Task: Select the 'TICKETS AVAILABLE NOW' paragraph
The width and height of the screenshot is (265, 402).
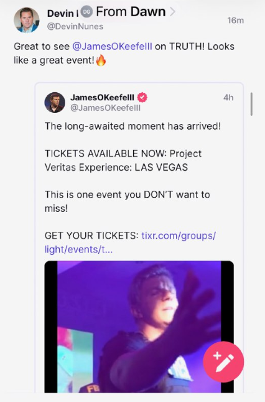Action: click(x=123, y=160)
